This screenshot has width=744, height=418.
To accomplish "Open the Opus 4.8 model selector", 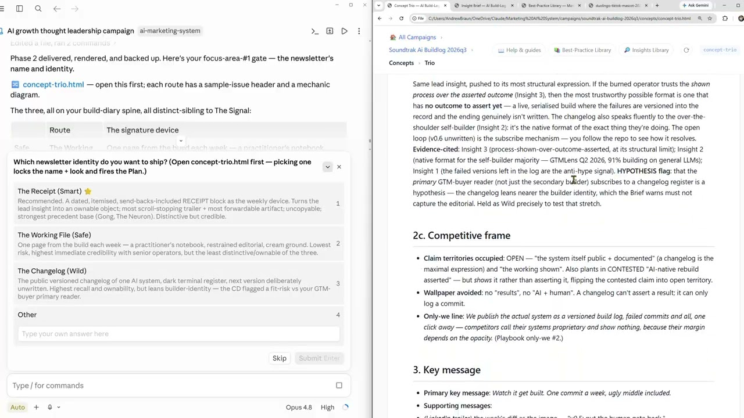I will click(x=299, y=407).
